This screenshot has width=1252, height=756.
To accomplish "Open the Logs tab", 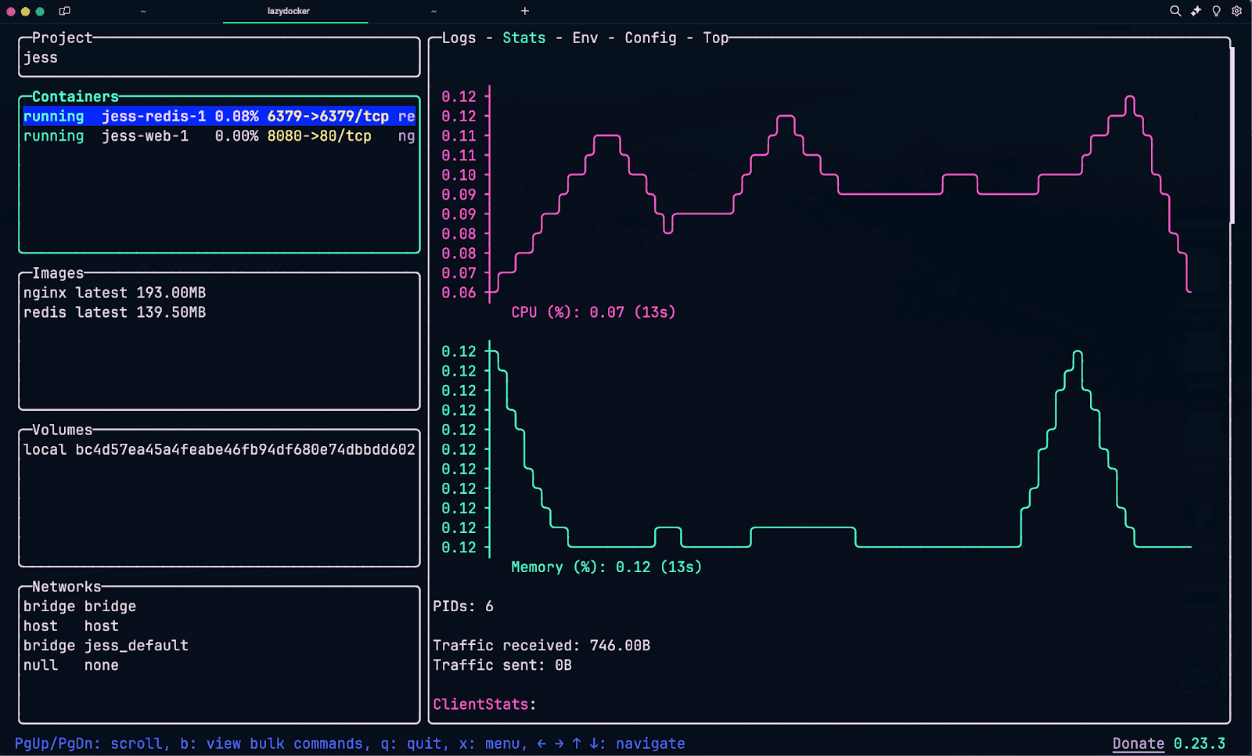I will pyautogui.click(x=459, y=38).
